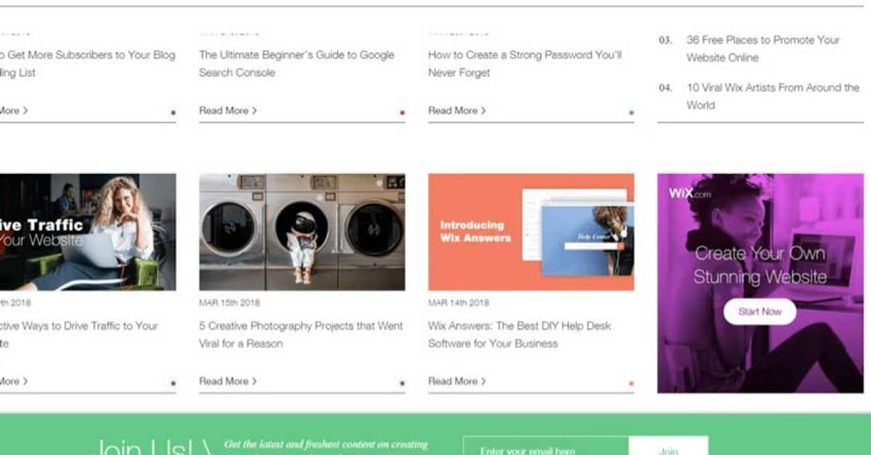Open the laundromat astronaut photo thumbnail
Image resolution: width=871 pixels, height=455 pixels.
click(302, 232)
